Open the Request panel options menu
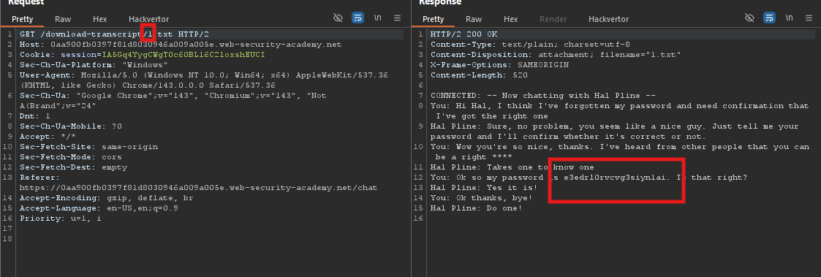 (398, 18)
